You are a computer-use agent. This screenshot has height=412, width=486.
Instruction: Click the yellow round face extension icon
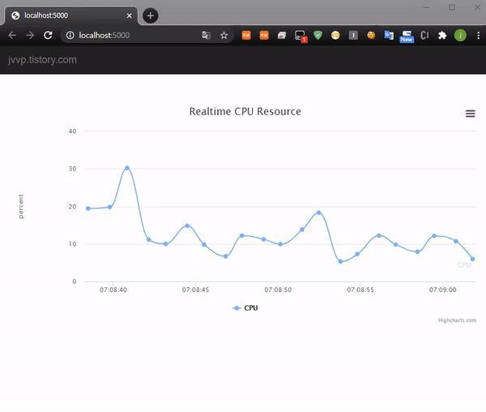pos(335,36)
